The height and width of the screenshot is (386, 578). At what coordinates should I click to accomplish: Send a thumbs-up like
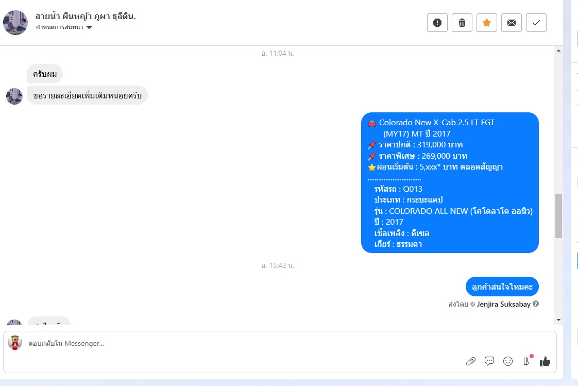[x=545, y=362]
